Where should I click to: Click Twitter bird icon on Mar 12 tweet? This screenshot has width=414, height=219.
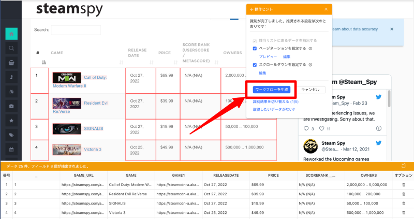[x=379, y=143]
